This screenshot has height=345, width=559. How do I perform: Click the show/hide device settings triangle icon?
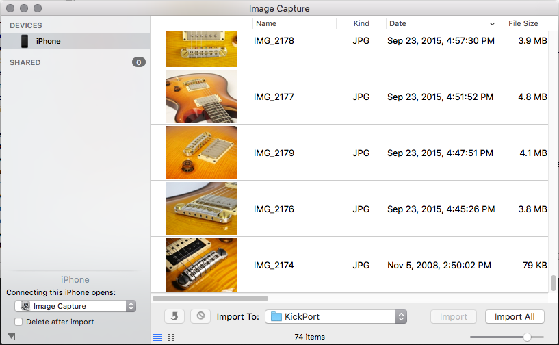point(12,337)
